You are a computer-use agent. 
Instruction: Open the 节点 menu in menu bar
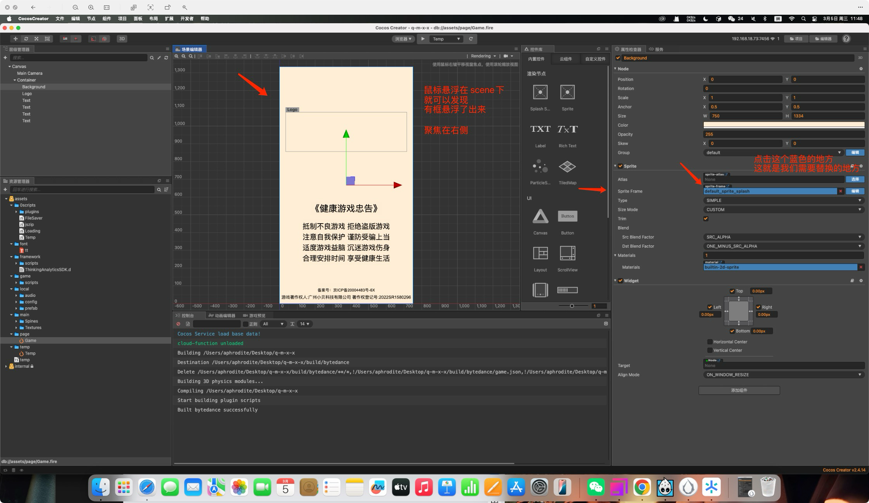point(91,19)
